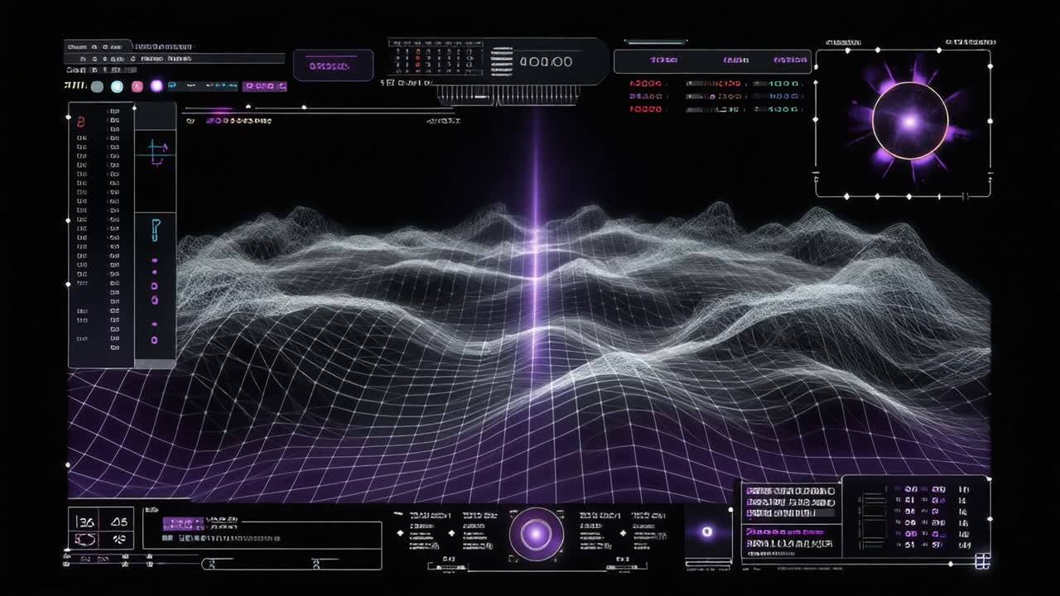
Task: Select the pink circle indicator
Action: coord(137,86)
